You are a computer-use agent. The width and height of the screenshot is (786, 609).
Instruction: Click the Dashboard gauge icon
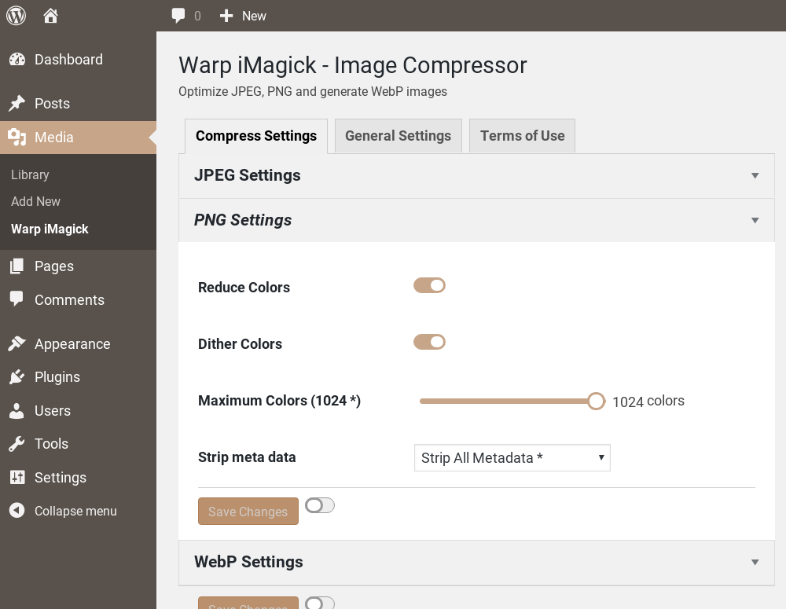[x=17, y=60]
